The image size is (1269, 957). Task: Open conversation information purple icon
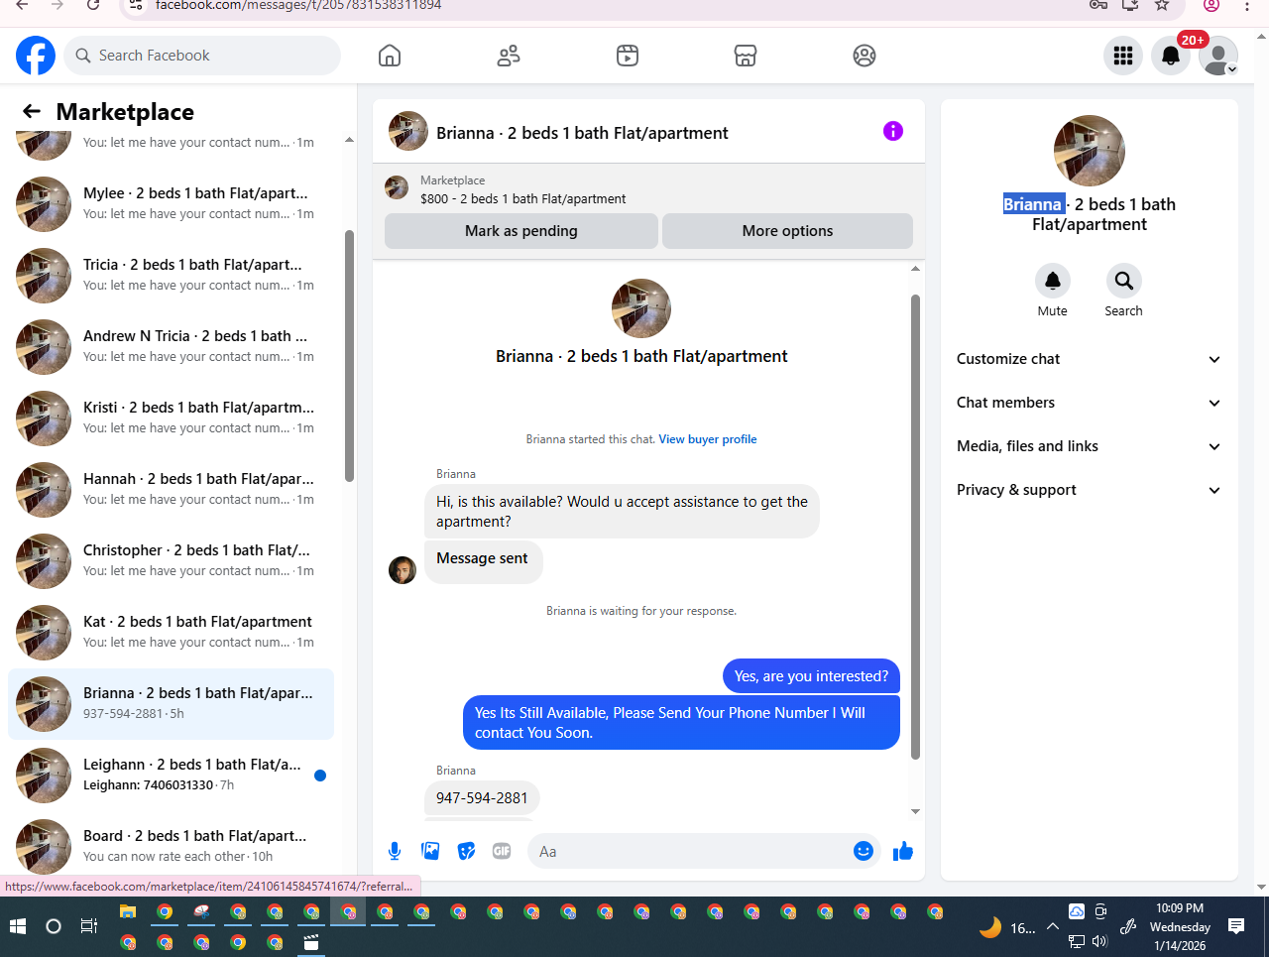click(x=893, y=131)
